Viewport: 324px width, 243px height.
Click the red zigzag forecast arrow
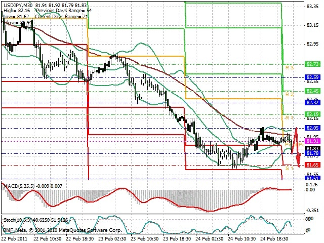(x=296, y=147)
